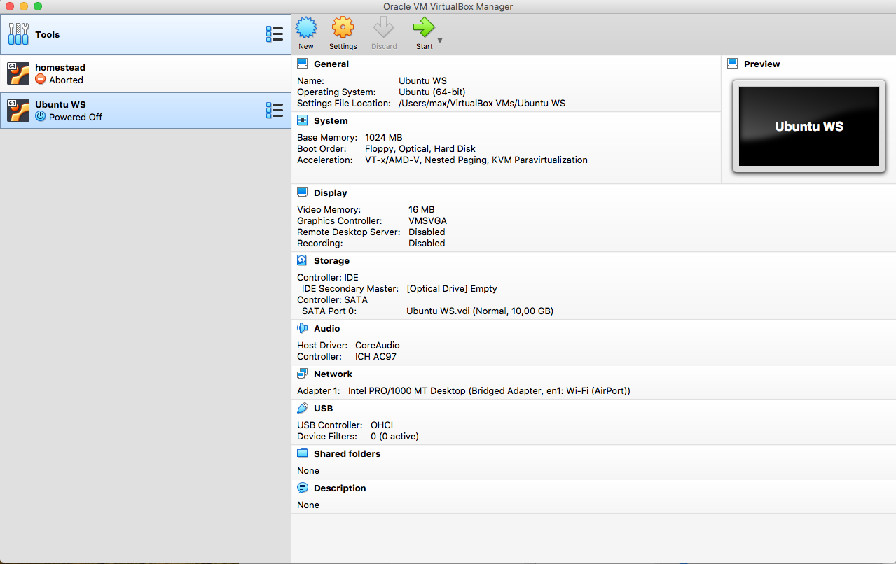Select the Ubuntu WS machine name in list
The width and height of the screenshot is (896, 564).
point(60,104)
